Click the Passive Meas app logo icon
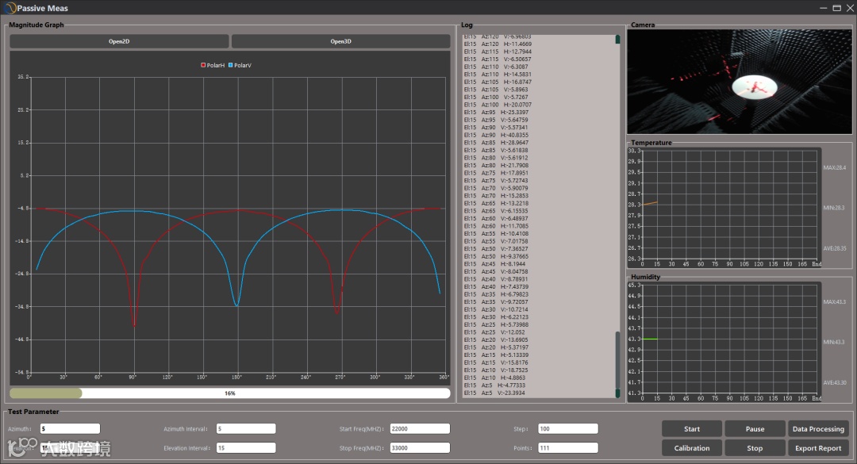The height and width of the screenshot is (464, 857). tap(10, 8)
